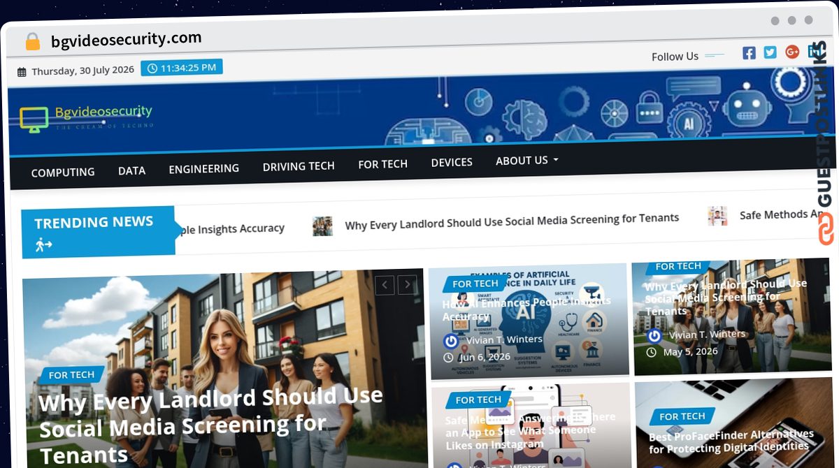Open small card landlord social media screening article
This screenshot has height=468, width=839.
[x=726, y=298]
